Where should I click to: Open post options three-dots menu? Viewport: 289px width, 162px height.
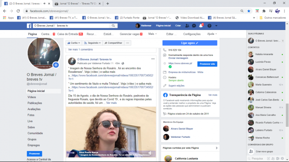coord(152,59)
